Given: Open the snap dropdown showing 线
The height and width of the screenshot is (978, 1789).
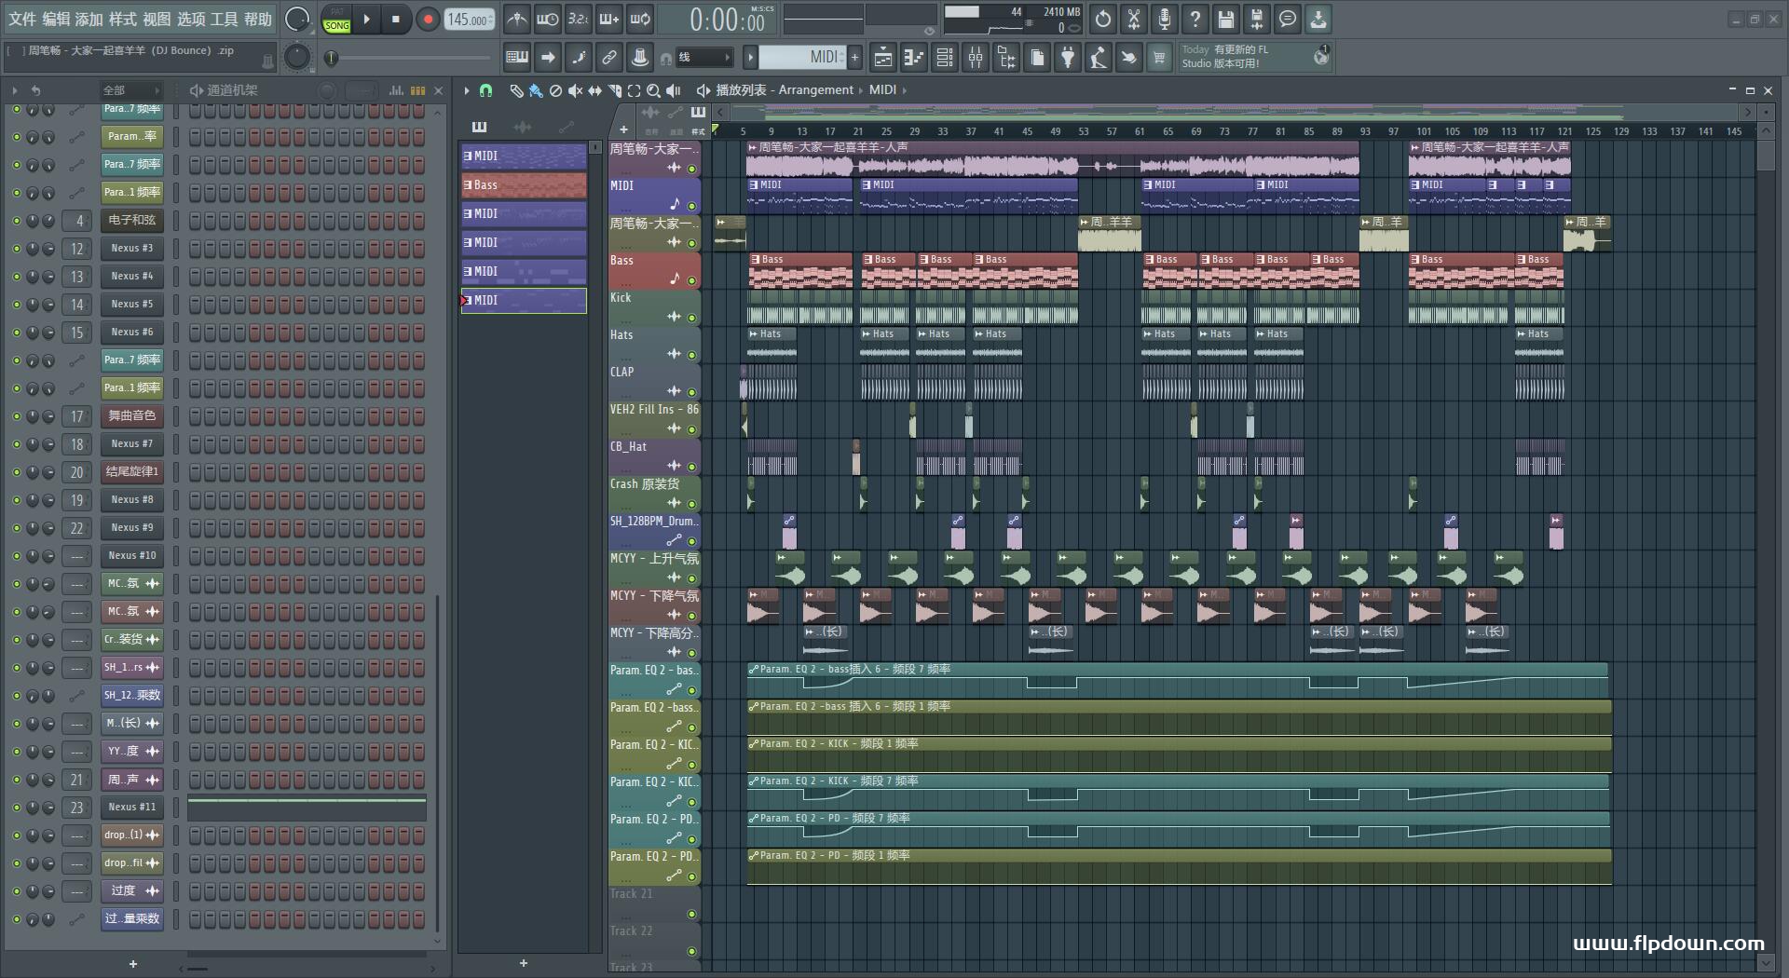Looking at the screenshot, I should tap(703, 58).
